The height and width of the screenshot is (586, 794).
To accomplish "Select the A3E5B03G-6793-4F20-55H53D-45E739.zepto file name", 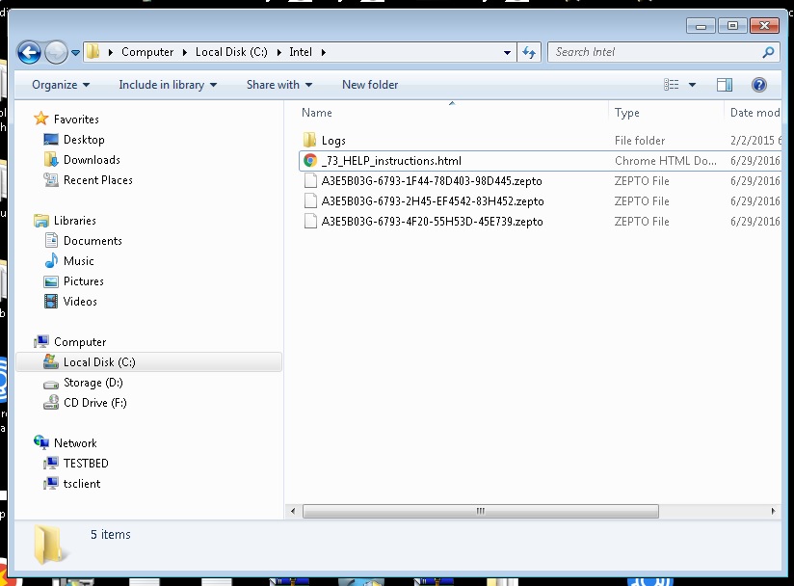I will [432, 222].
